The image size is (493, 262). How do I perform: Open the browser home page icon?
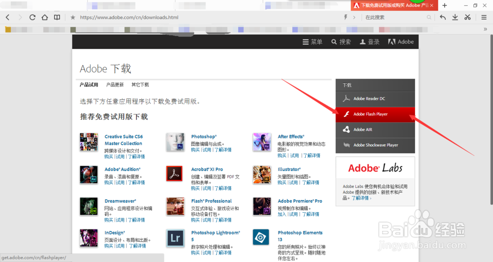click(x=45, y=18)
